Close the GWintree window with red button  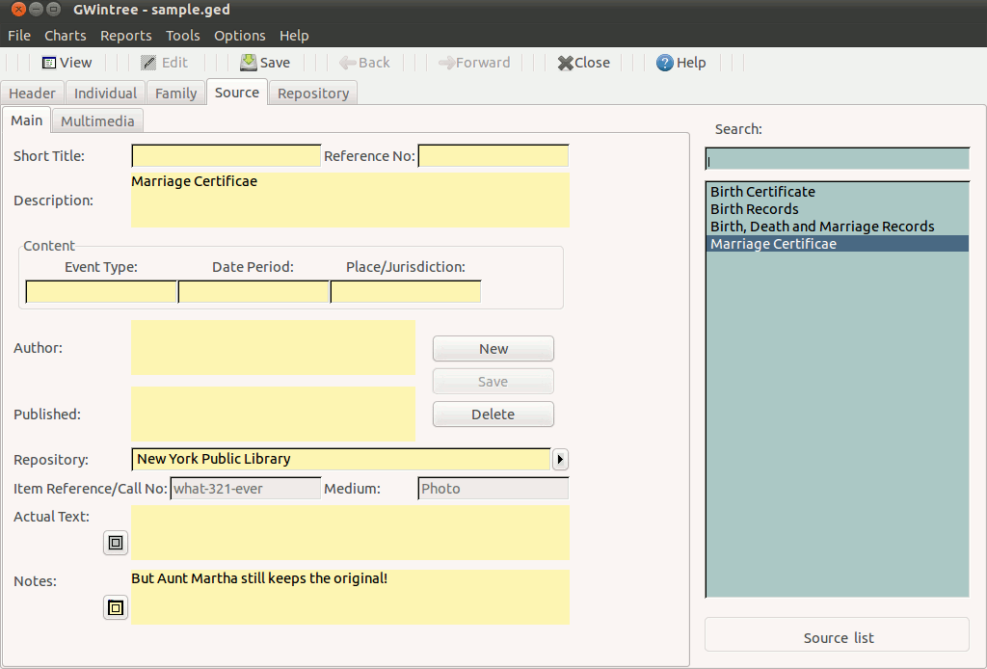(x=19, y=10)
